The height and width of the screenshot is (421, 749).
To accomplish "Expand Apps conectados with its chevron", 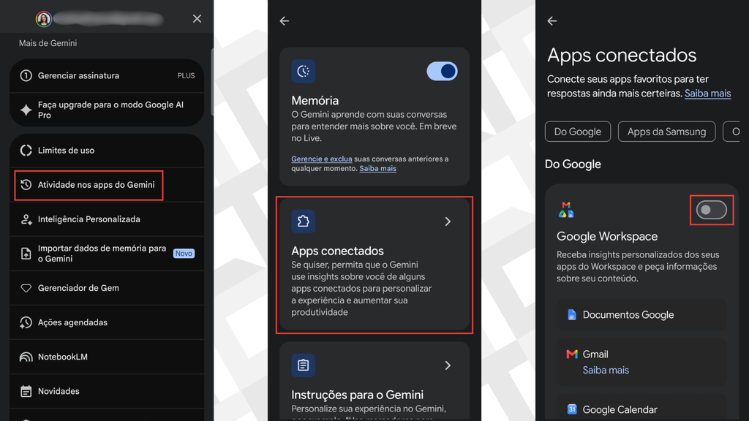I will (448, 221).
